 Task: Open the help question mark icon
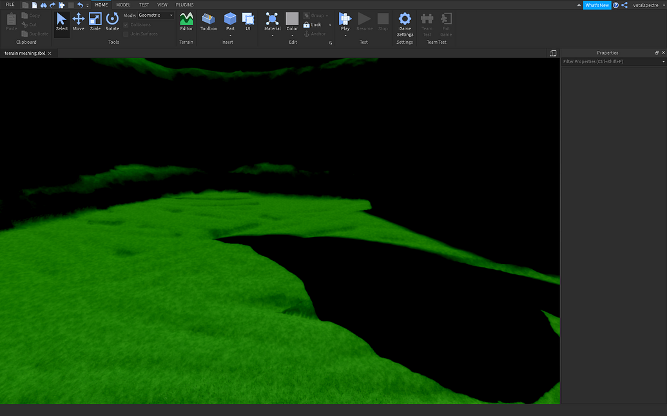tap(615, 5)
